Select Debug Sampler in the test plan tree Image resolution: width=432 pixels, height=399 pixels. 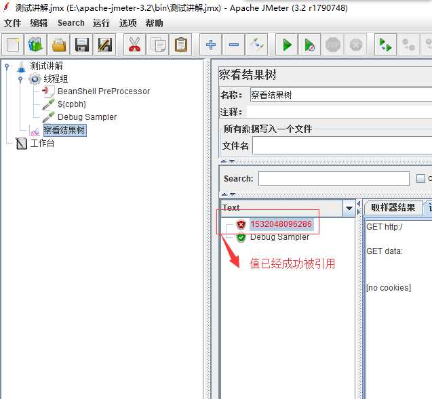87,117
